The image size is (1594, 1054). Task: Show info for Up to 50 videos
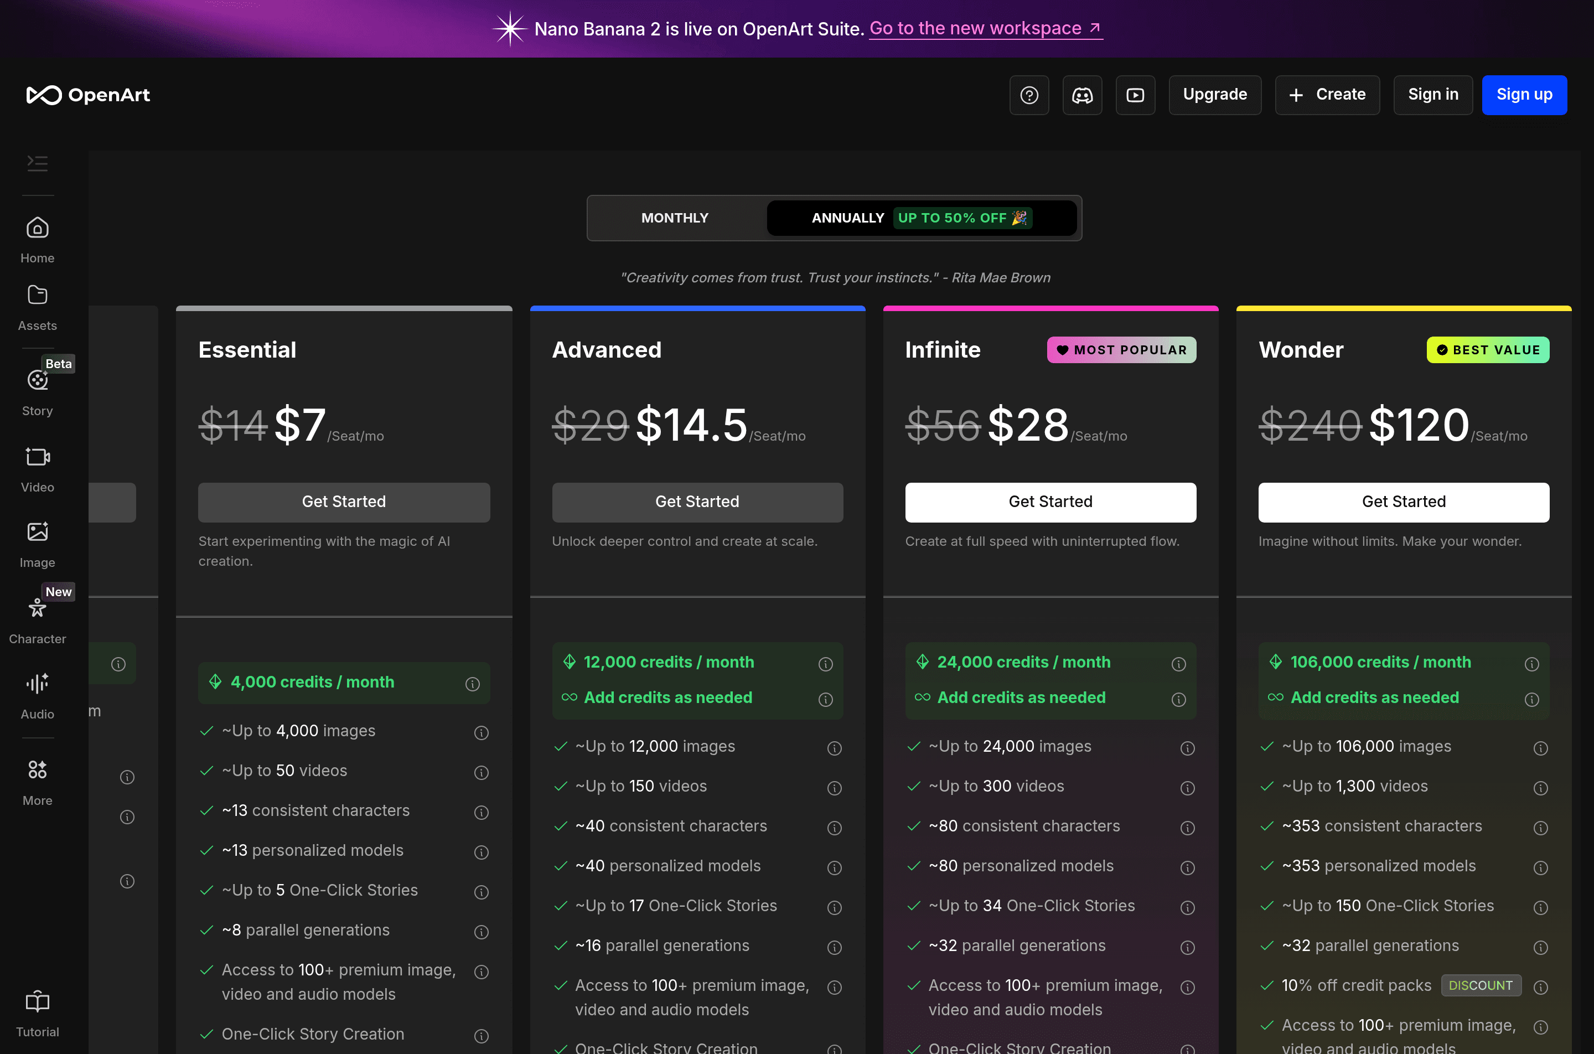click(481, 772)
